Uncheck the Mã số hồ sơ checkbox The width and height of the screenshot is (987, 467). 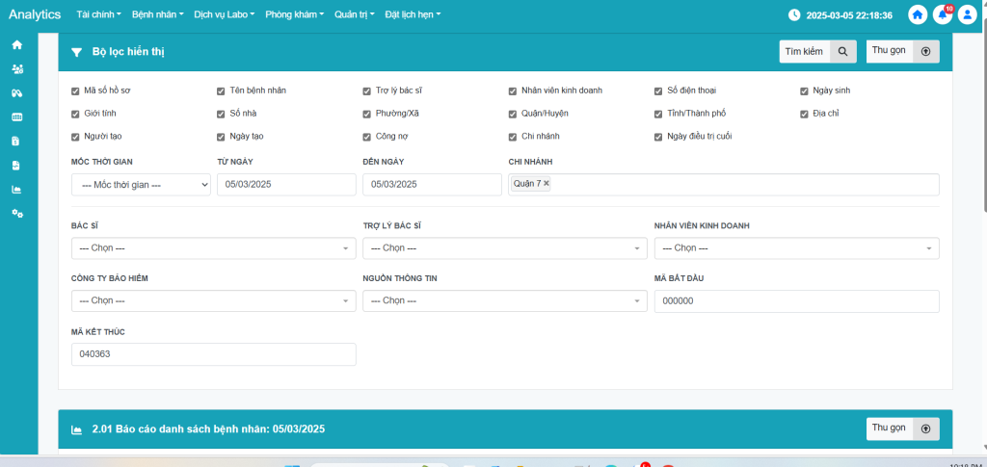[75, 91]
